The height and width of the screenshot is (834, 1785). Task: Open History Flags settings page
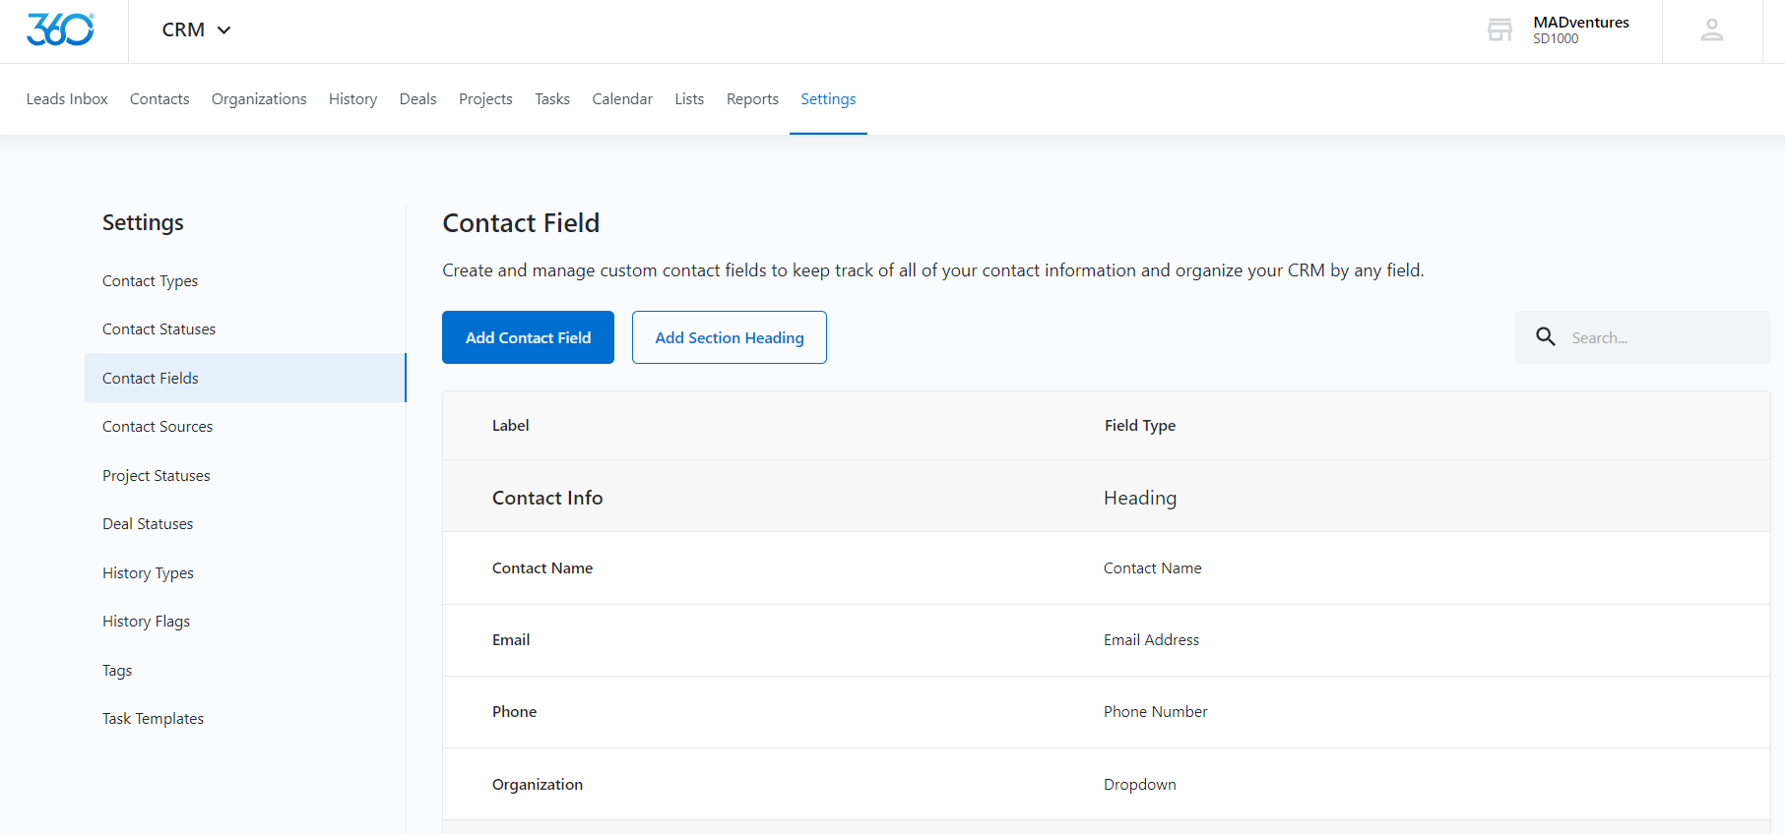point(146,622)
